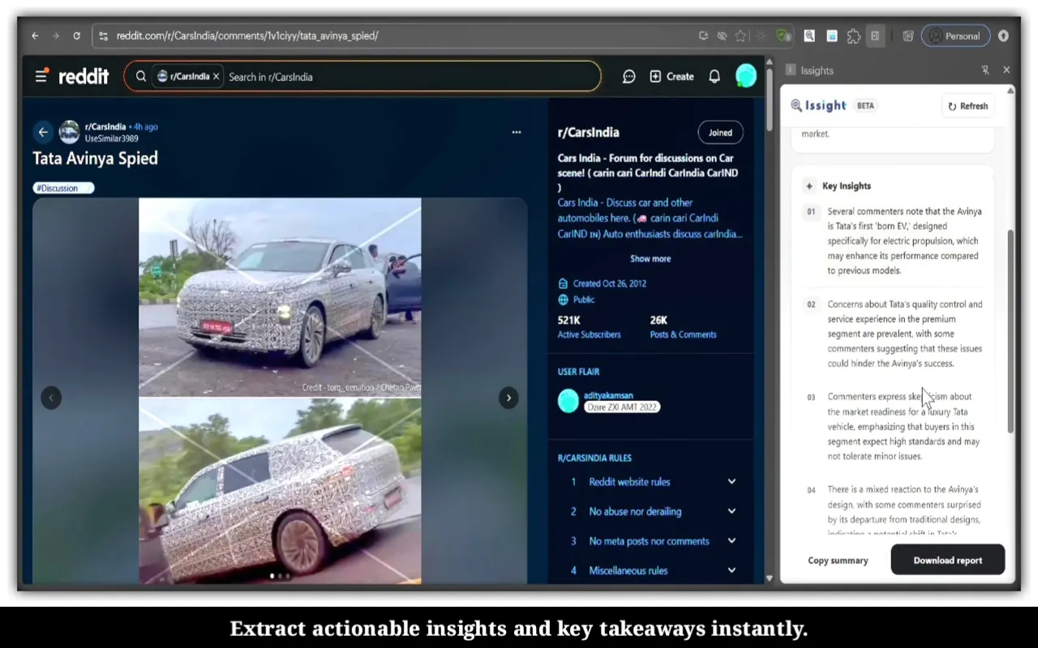Click the reddit logo

coord(84,76)
